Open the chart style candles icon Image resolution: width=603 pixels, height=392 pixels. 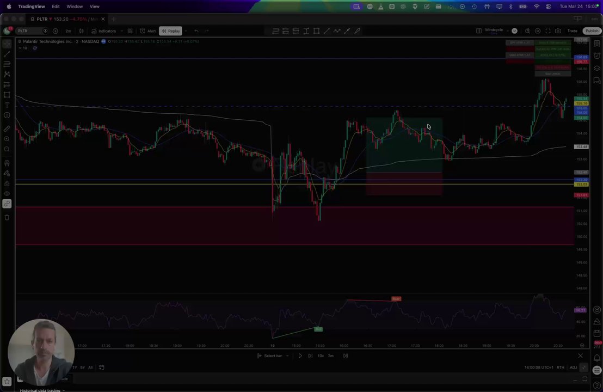click(x=81, y=31)
